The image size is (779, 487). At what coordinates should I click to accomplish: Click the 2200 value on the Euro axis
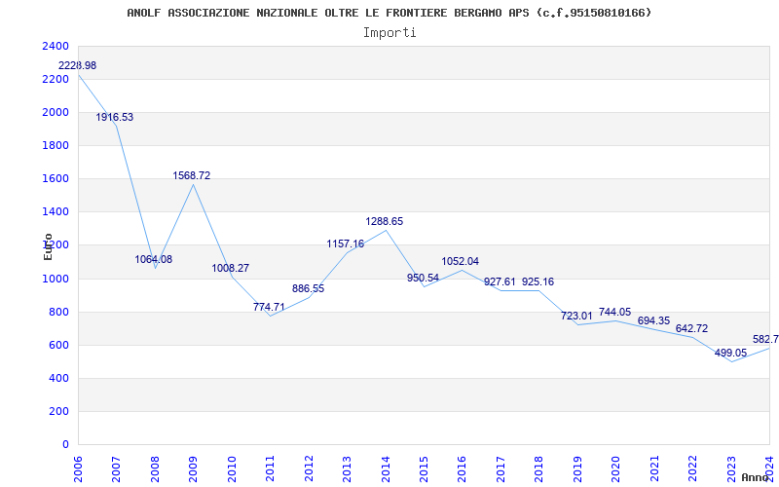(x=56, y=80)
